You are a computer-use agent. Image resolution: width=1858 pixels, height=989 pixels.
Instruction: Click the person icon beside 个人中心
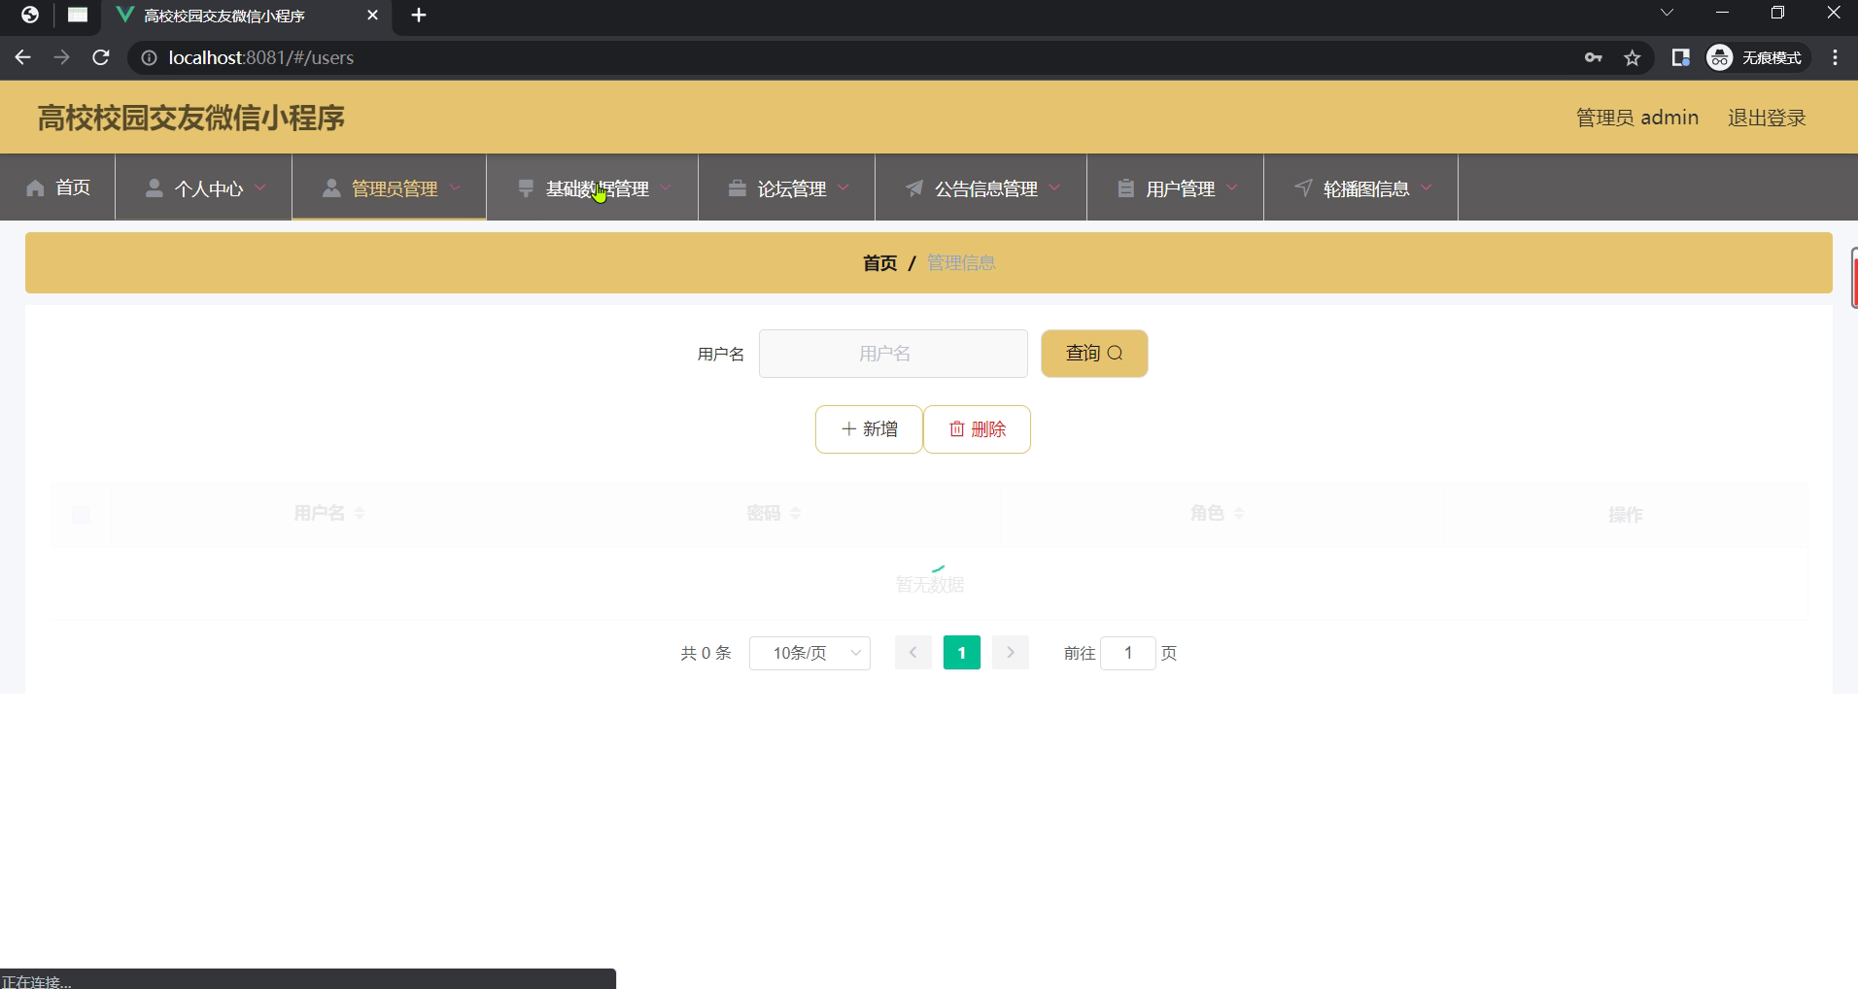pos(154,188)
